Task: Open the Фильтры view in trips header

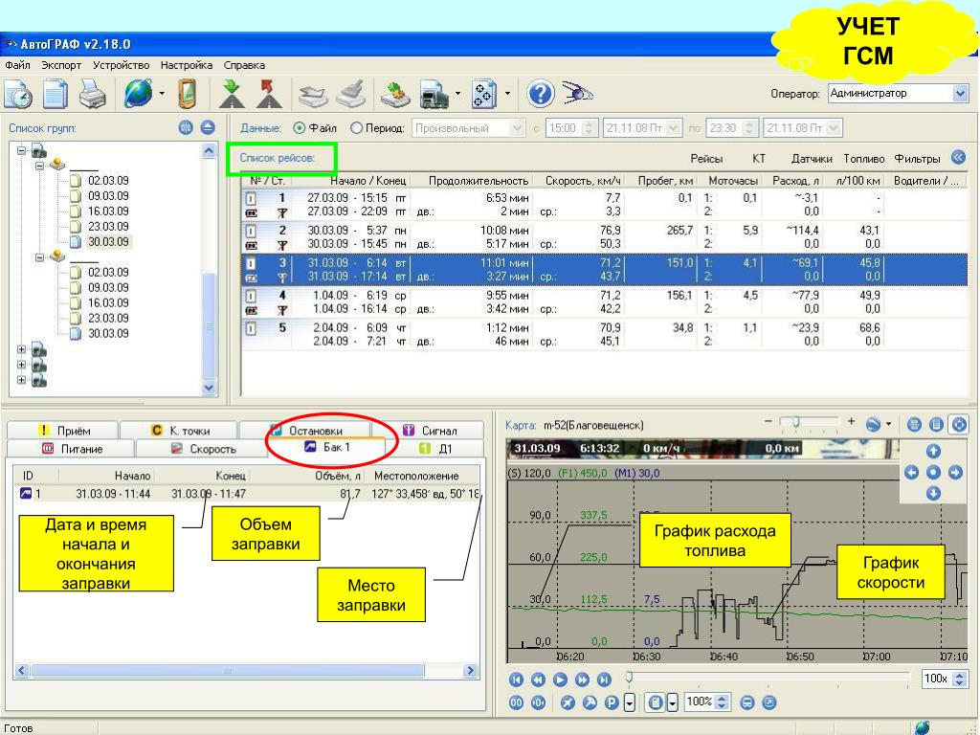Action: [917, 159]
